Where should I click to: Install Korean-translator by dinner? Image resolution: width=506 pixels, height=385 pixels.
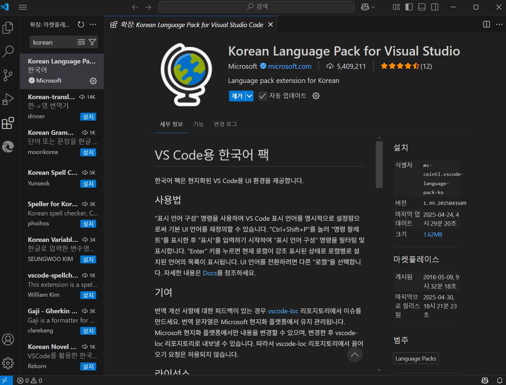pos(88,117)
